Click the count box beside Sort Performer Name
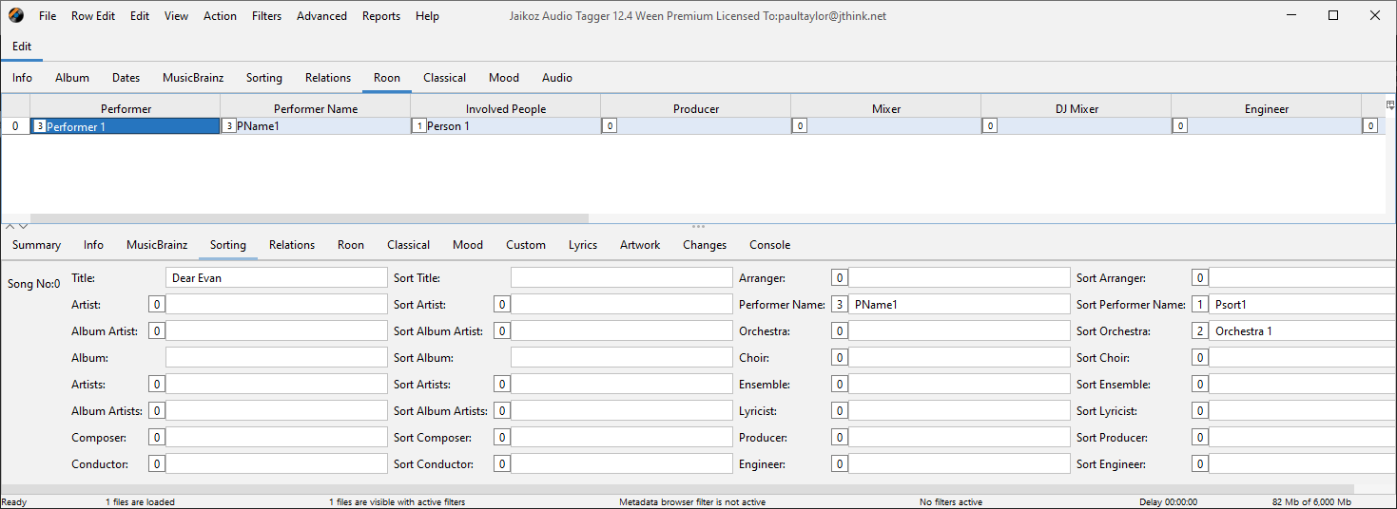This screenshot has width=1397, height=509. tap(1200, 305)
